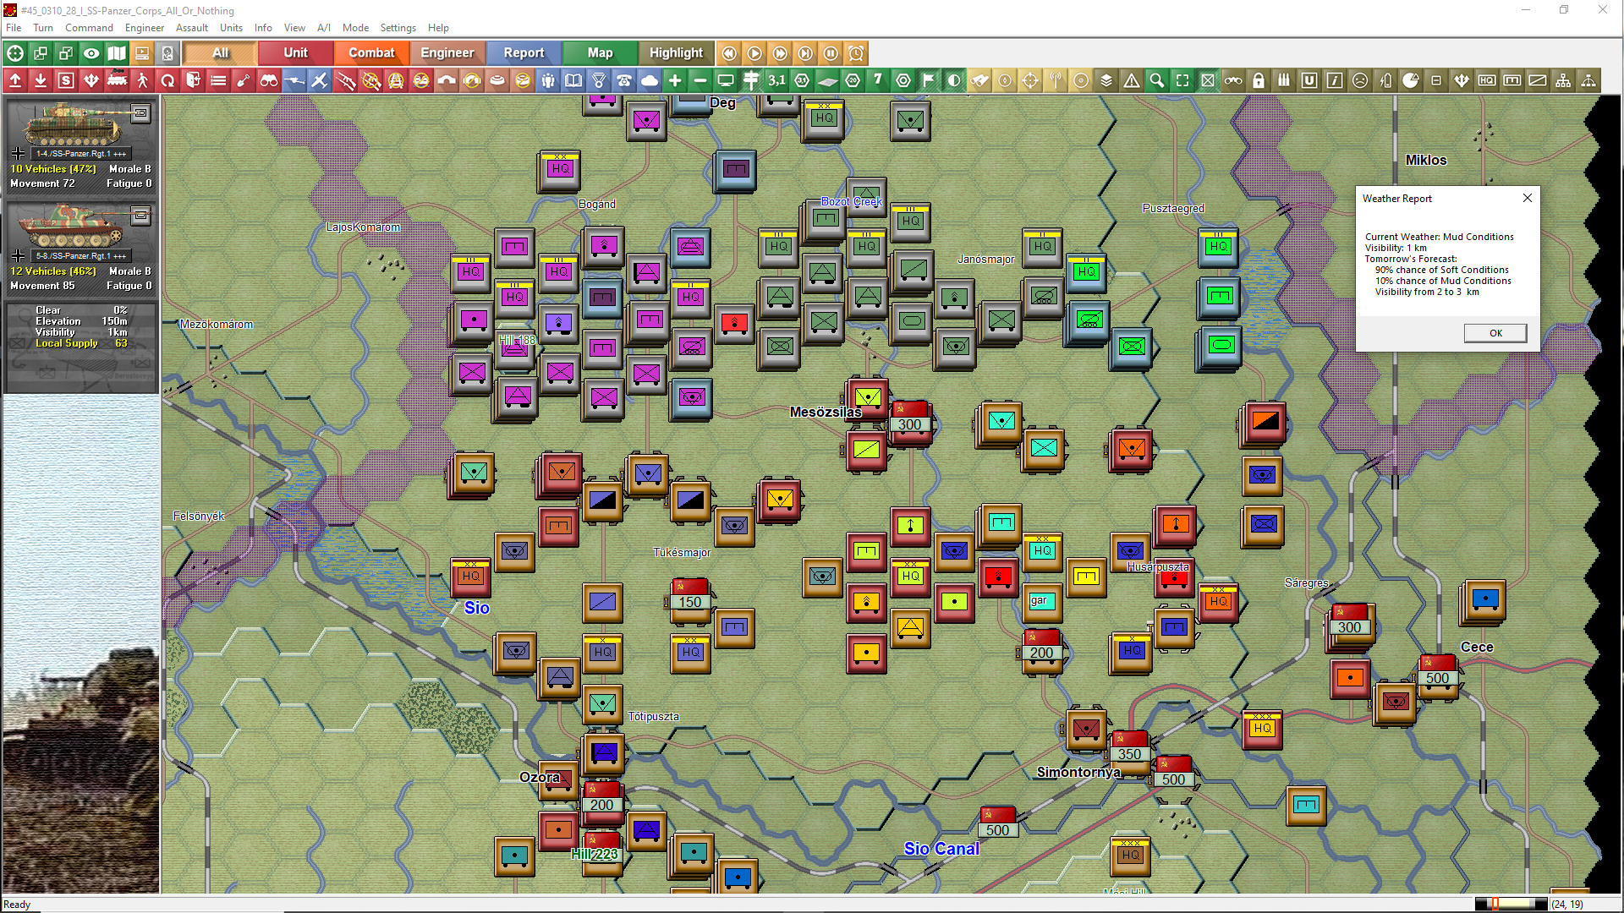Screen dimensions: 1624x913
Task: Open the Weather report cloud icon
Action: tap(649, 80)
